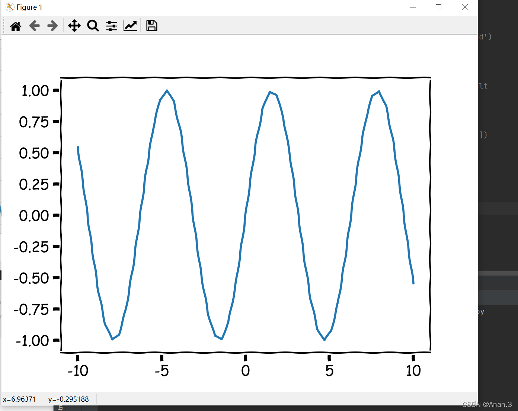Image resolution: width=518 pixels, height=411 pixels.
Task: Click the y=-0.295188 status bar readout
Action: (x=68, y=399)
